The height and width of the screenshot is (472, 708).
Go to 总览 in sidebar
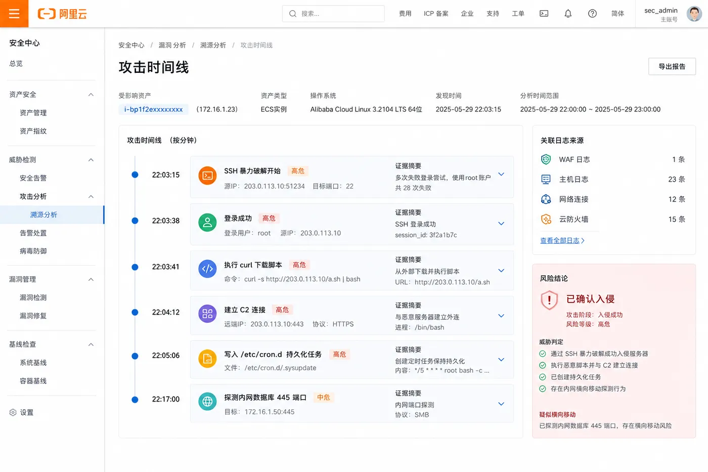[x=16, y=63]
